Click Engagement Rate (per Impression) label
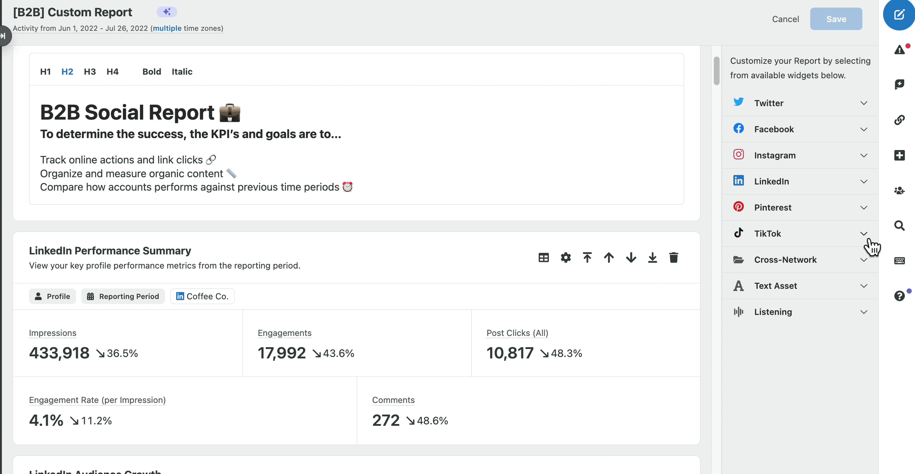915x474 pixels. (x=97, y=400)
